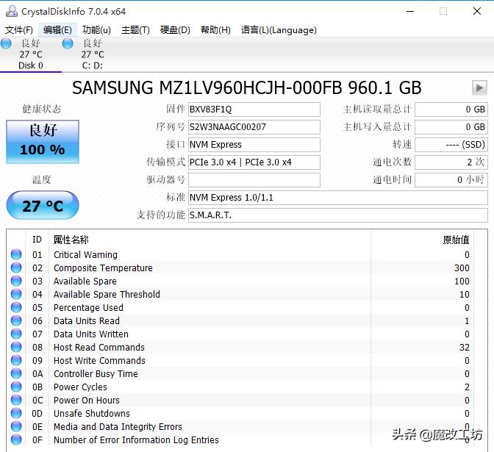Click the next disk arrow button

(x=479, y=88)
